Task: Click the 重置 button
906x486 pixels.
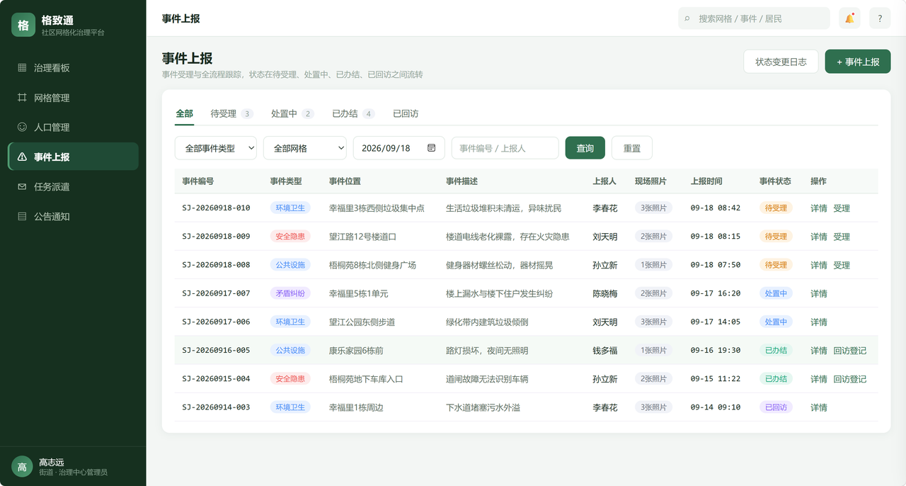Action: point(632,148)
